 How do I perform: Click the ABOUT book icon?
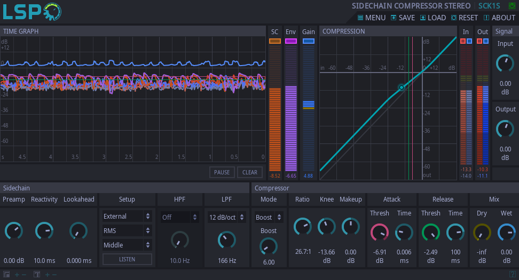[x=486, y=18]
